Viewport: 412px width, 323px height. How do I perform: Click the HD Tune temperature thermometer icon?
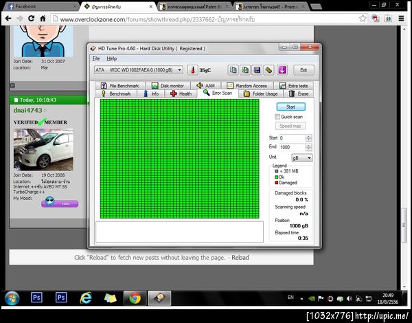coord(192,70)
